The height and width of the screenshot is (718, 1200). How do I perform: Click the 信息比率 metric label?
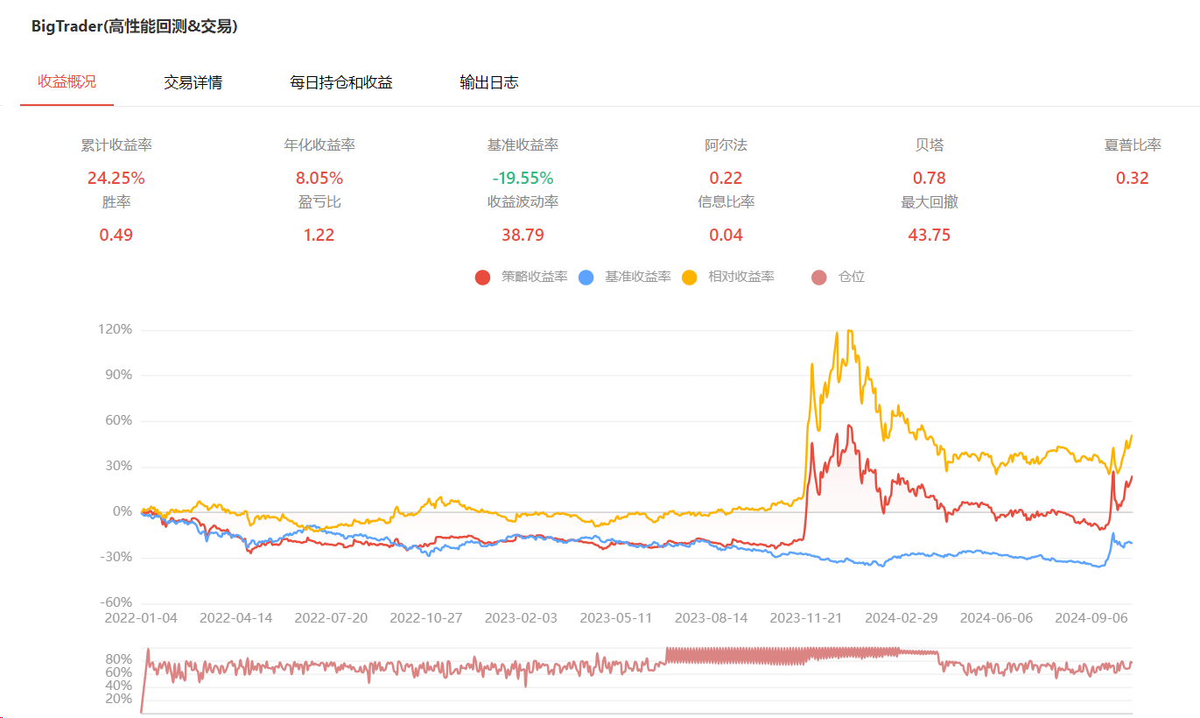[726, 202]
